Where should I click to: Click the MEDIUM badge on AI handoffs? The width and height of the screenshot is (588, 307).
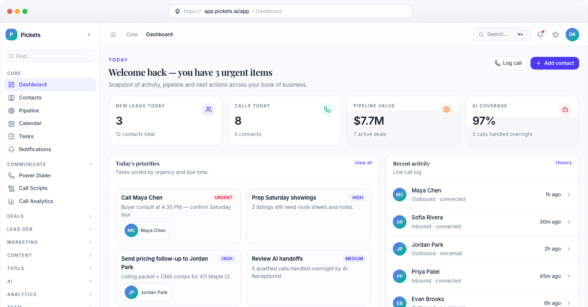tap(354, 259)
